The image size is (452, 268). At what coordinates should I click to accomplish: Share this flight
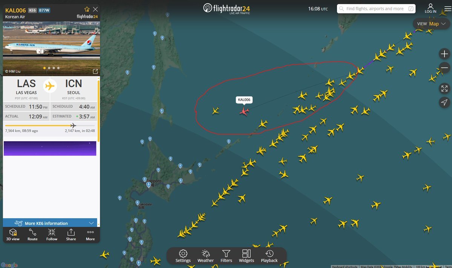(x=71, y=235)
